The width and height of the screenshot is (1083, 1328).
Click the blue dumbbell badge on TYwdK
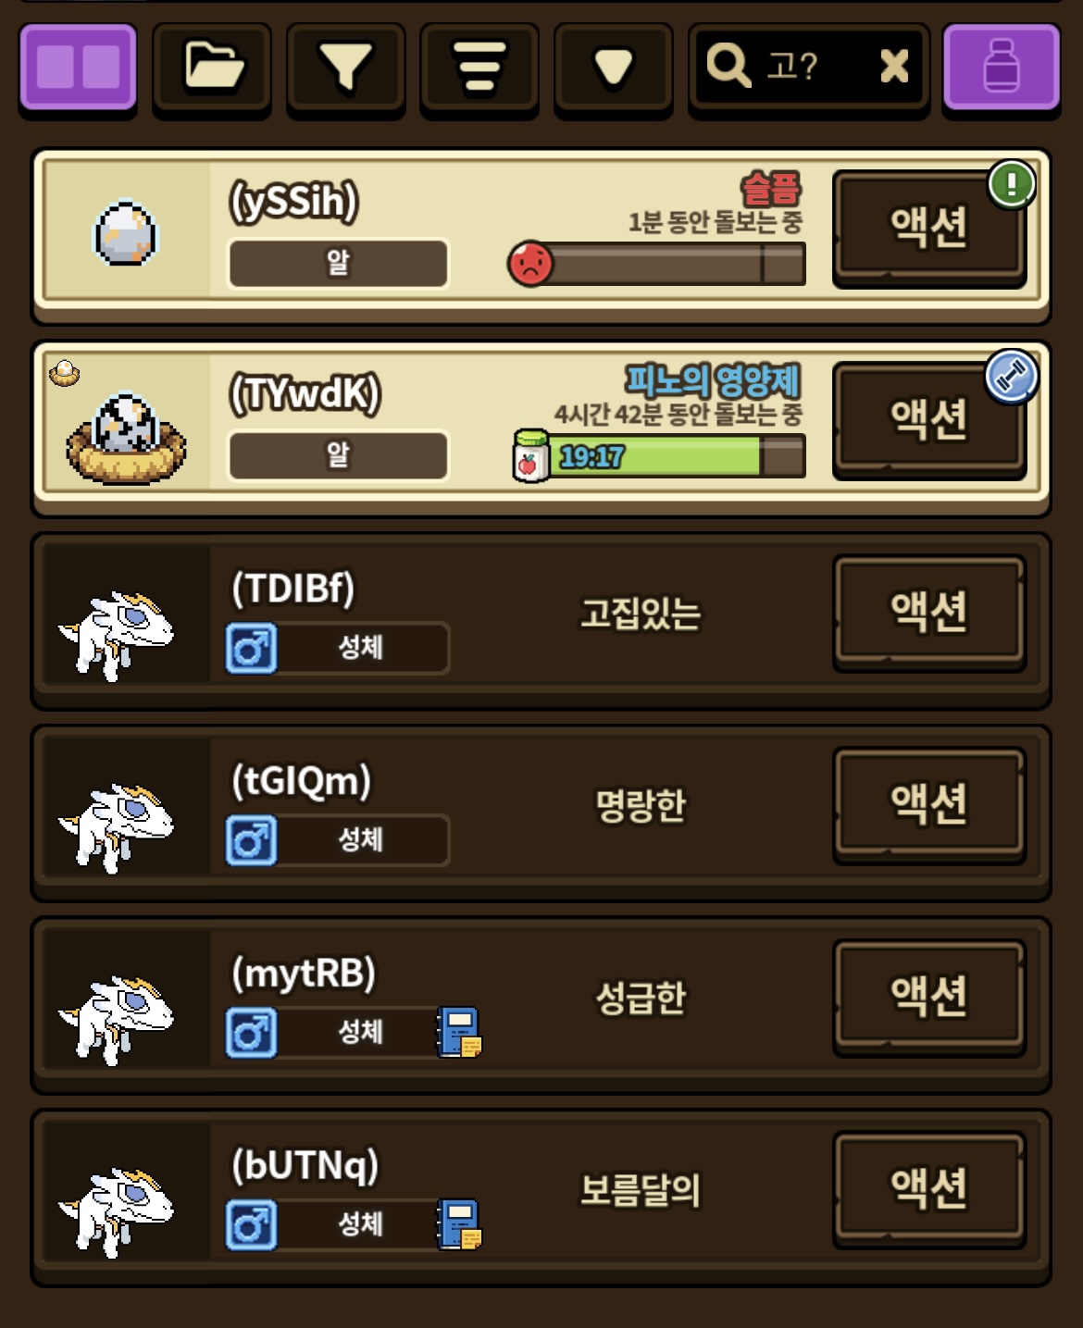click(x=1012, y=377)
